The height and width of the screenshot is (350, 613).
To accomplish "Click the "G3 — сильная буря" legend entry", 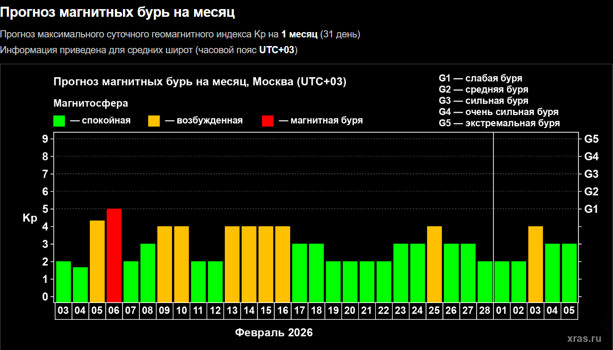I will [x=483, y=101].
